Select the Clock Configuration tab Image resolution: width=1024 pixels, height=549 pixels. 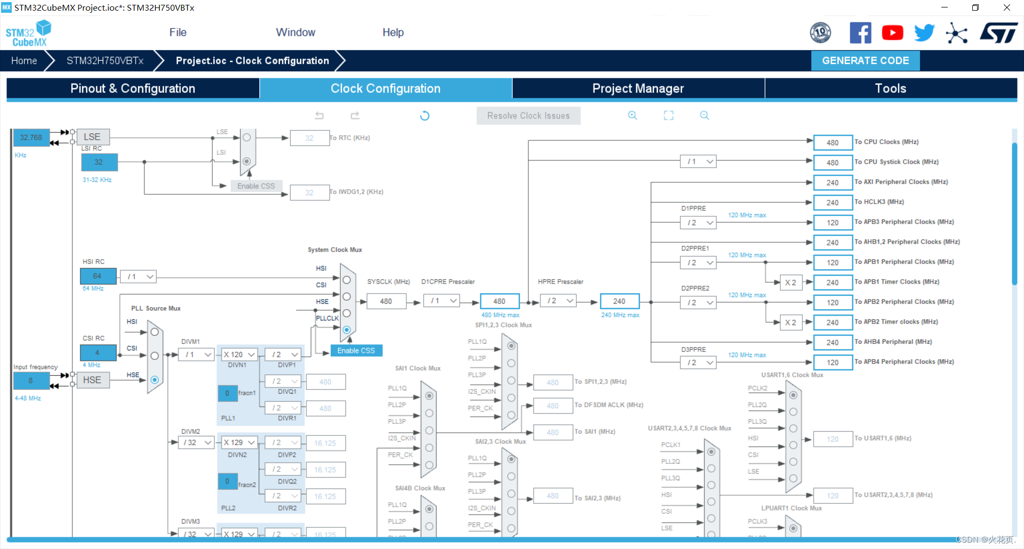click(x=386, y=88)
